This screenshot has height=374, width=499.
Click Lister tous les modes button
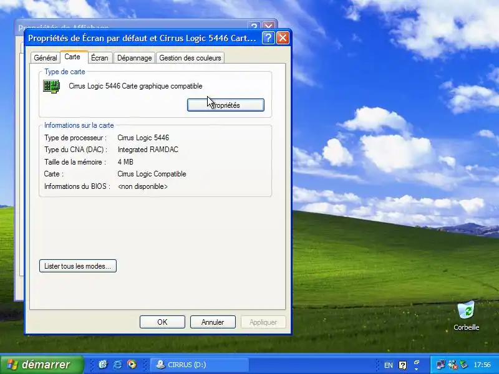tap(78, 266)
